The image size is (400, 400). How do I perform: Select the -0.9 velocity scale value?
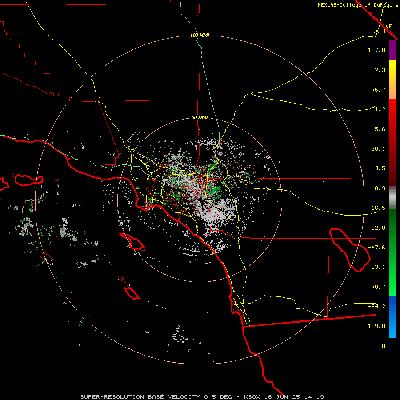coord(378,188)
